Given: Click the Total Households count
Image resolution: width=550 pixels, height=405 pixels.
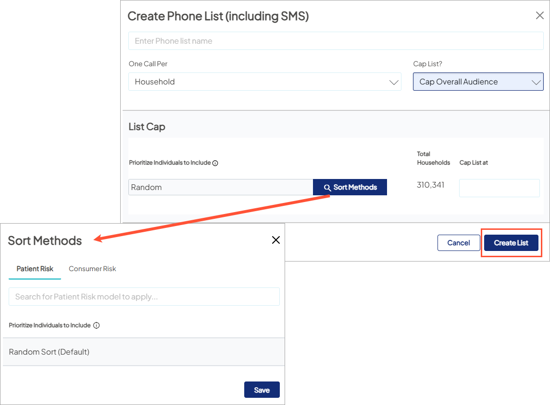Looking at the screenshot, I should coord(430,185).
